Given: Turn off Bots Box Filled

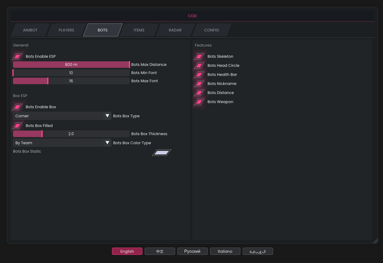Looking at the screenshot, I should click(18, 126).
